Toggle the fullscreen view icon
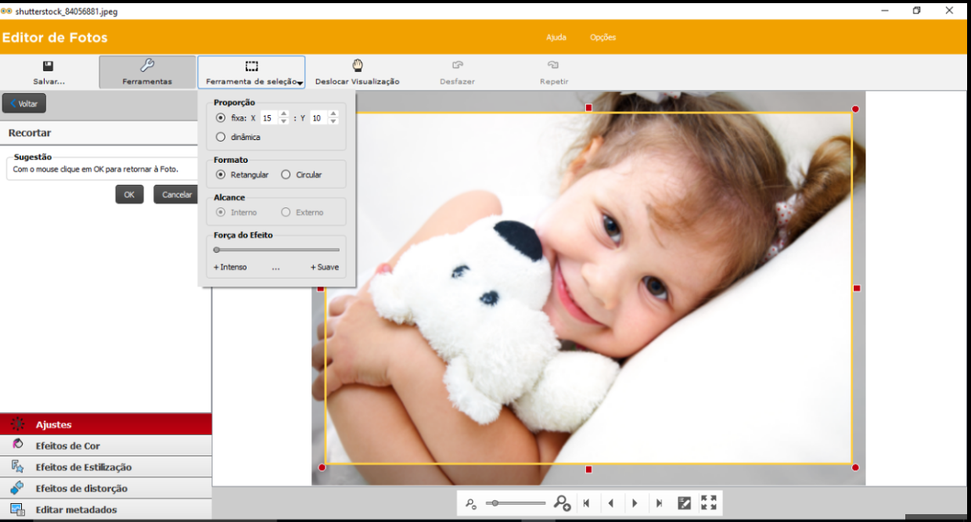The height and width of the screenshot is (522, 971). tap(709, 503)
